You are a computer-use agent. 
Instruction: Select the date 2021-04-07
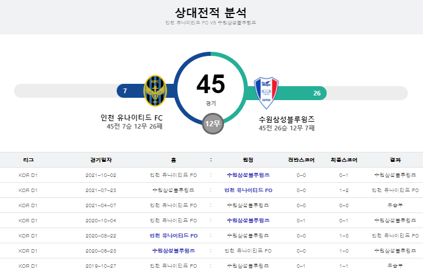(101, 205)
